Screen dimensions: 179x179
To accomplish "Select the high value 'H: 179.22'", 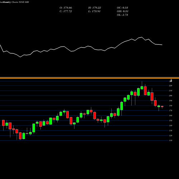I will (x=95, y=8).
